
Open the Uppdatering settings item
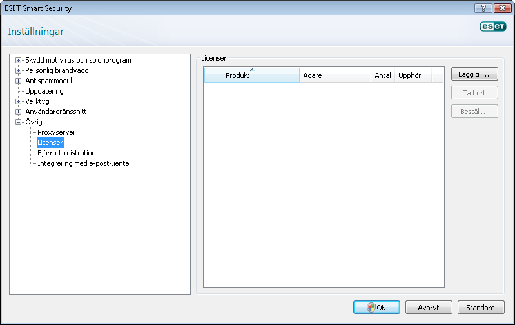tap(44, 91)
